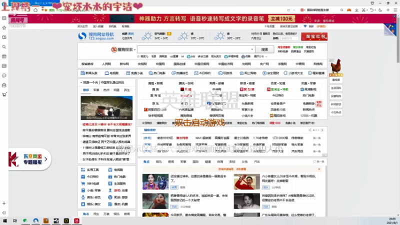This screenshot has width=400, height=225.
Task: Click the browser undo icon in top toolbar
Action: [x=372, y=10]
